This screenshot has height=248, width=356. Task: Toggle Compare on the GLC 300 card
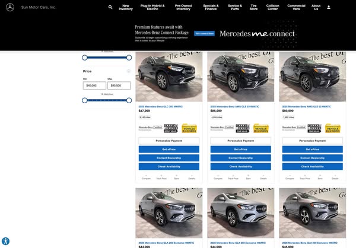click(x=145, y=176)
